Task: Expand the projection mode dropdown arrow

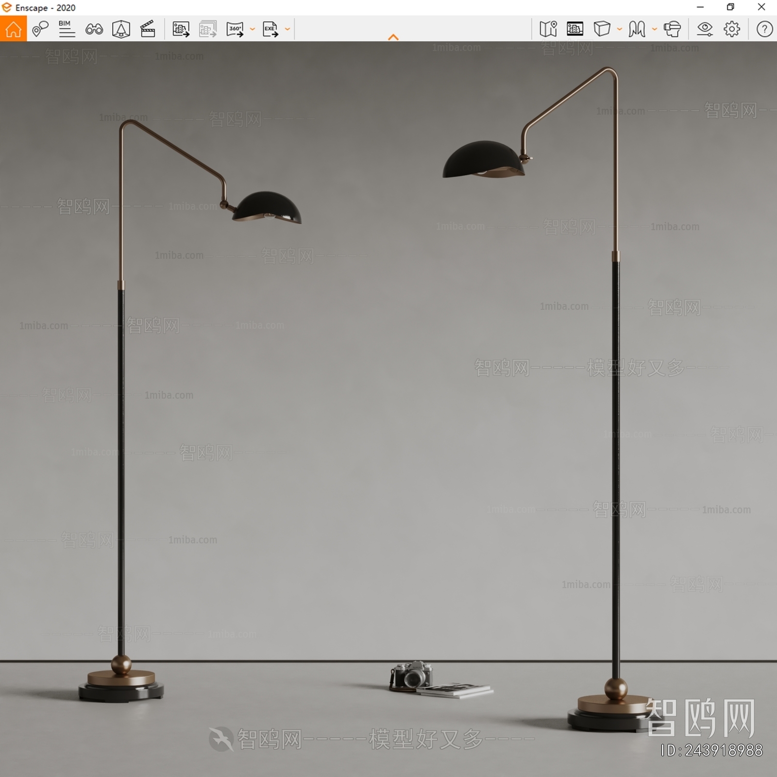Action: (620, 29)
